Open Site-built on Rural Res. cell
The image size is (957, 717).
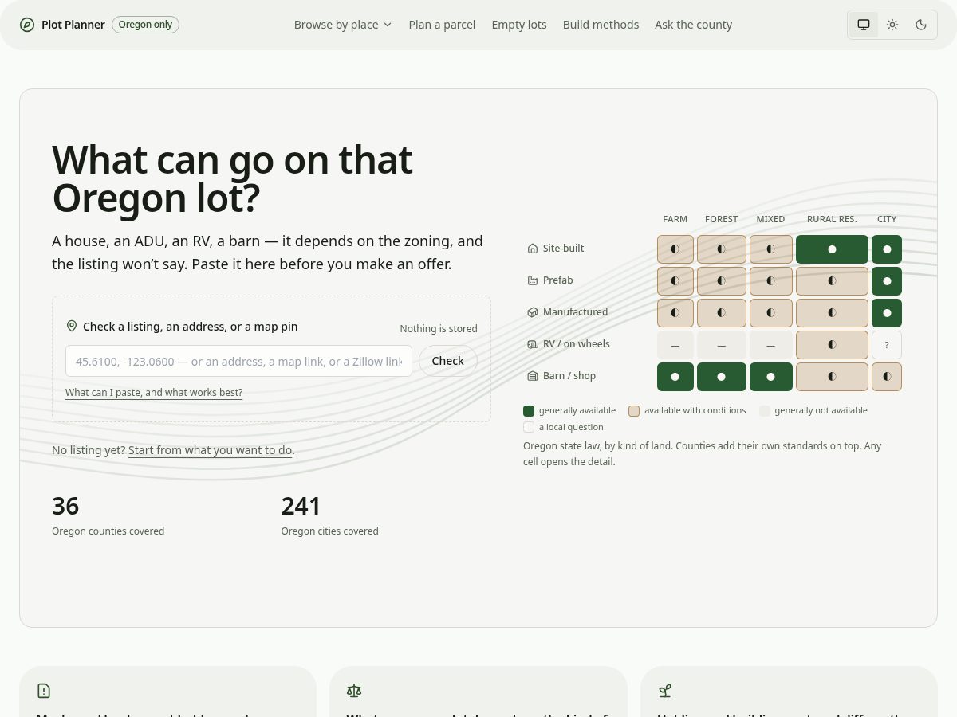pos(832,249)
